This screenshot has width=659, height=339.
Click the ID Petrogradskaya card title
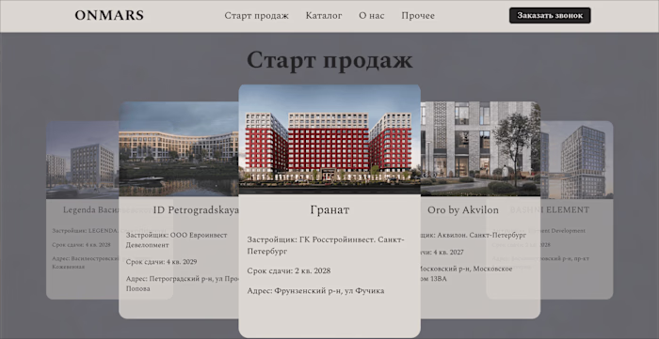click(196, 210)
